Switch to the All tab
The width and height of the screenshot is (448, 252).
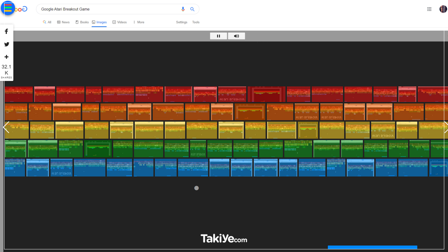tap(47, 22)
